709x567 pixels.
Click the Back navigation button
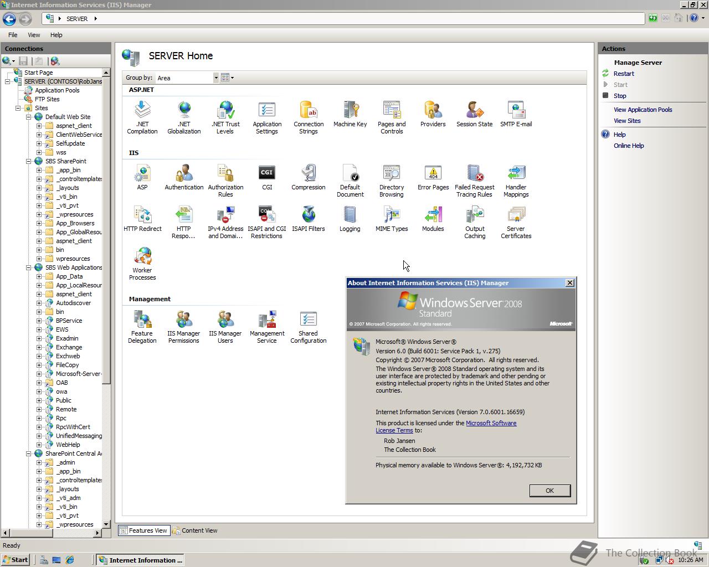pyautogui.click(x=9, y=19)
